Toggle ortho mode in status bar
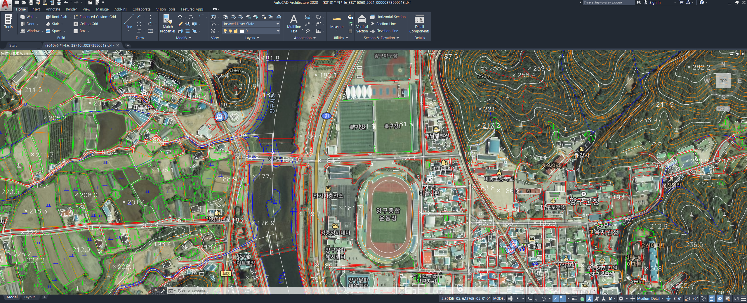This screenshot has width=747, height=303. 537,299
